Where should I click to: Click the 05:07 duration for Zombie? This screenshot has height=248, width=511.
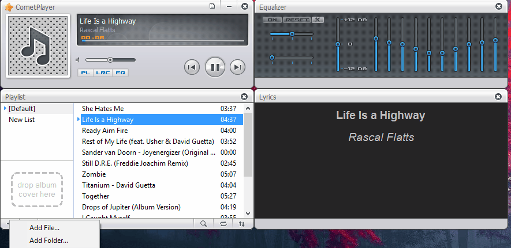229,174
